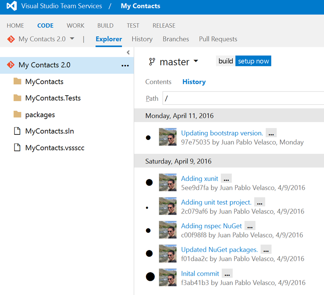The width and height of the screenshot is (324, 295).
Task: Go to the TEST hub
Action: coord(133,25)
